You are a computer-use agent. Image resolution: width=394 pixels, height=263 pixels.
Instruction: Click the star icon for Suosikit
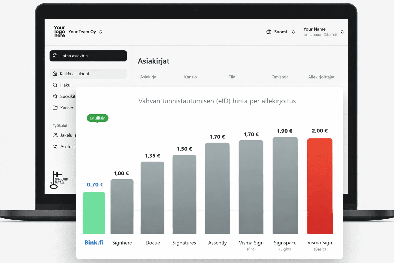(x=55, y=96)
